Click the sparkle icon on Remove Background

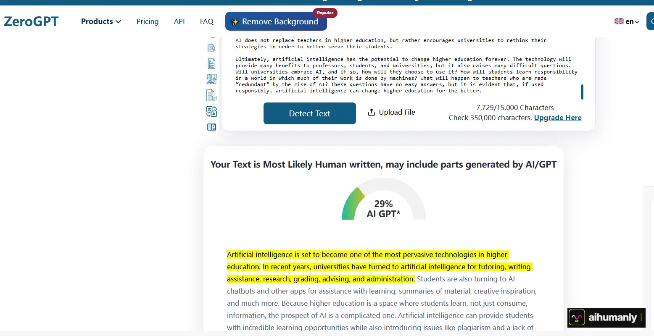coord(235,22)
